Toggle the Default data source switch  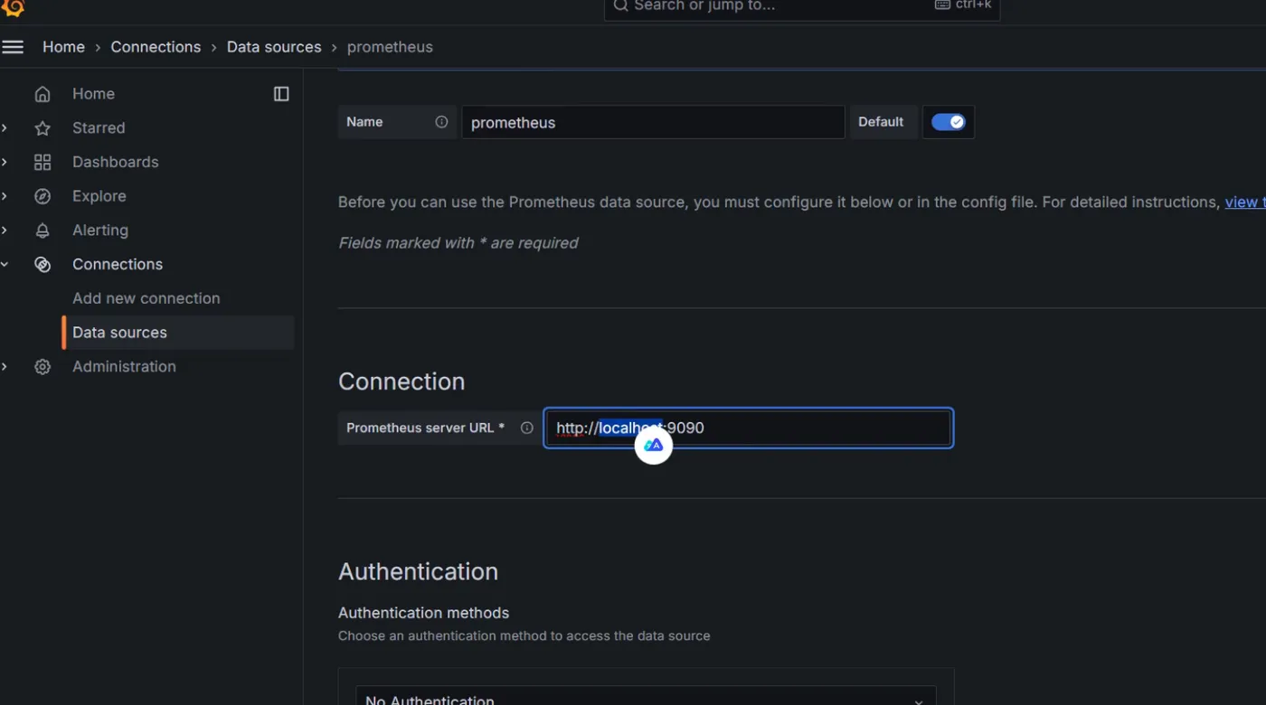click(948, 122)
